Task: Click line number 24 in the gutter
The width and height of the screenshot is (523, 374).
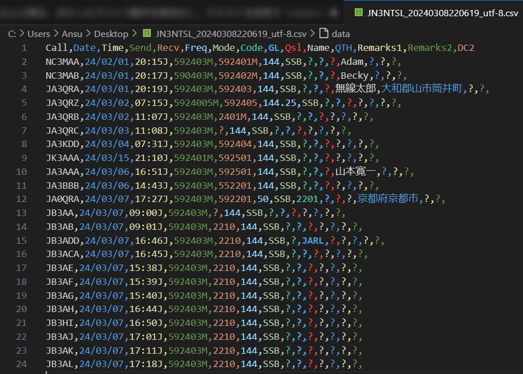Action: [22, 364]
